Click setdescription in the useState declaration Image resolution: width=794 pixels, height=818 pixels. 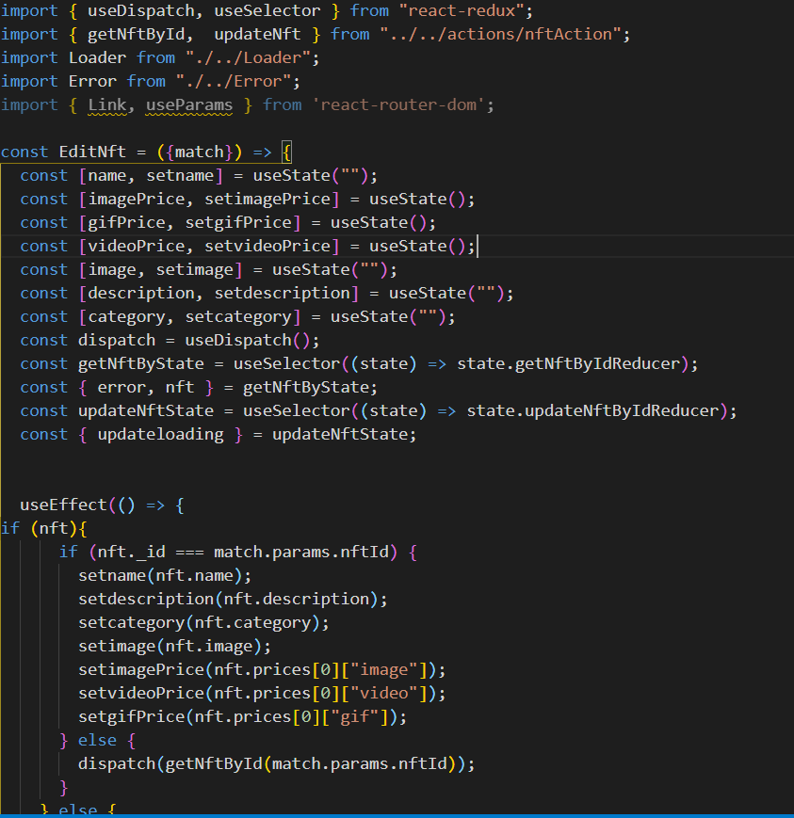[x=282, y=293]
